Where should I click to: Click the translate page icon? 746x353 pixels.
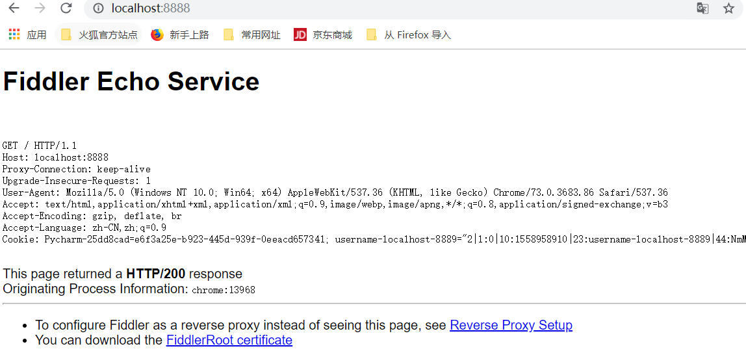702,8
